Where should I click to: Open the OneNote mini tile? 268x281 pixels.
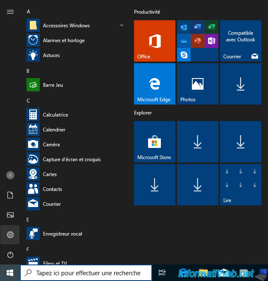[x=211, y=41]
